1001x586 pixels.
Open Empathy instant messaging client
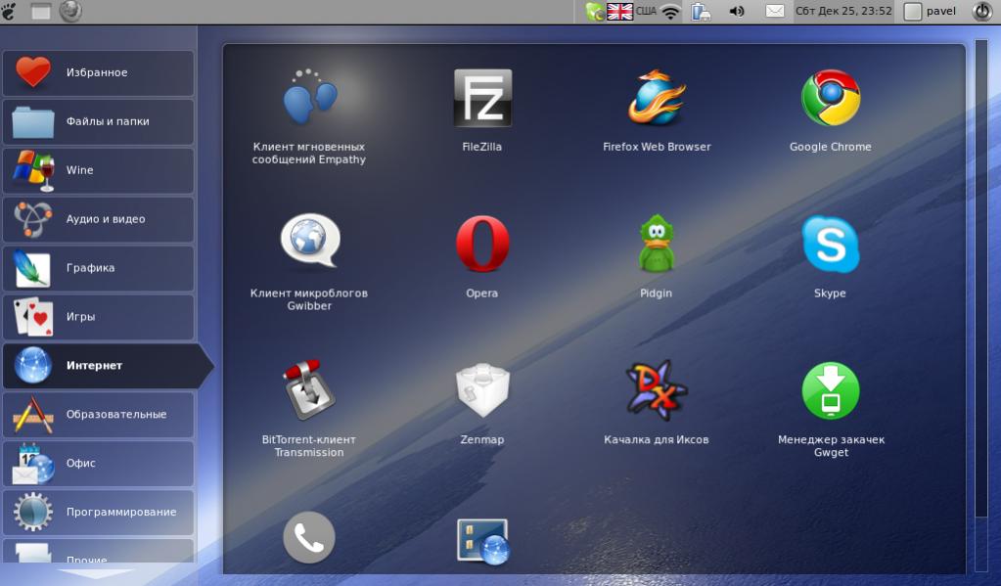pos(308,99)
